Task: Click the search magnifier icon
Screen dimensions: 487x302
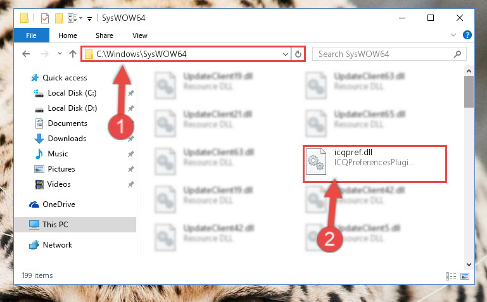Action: pos(457,54)
